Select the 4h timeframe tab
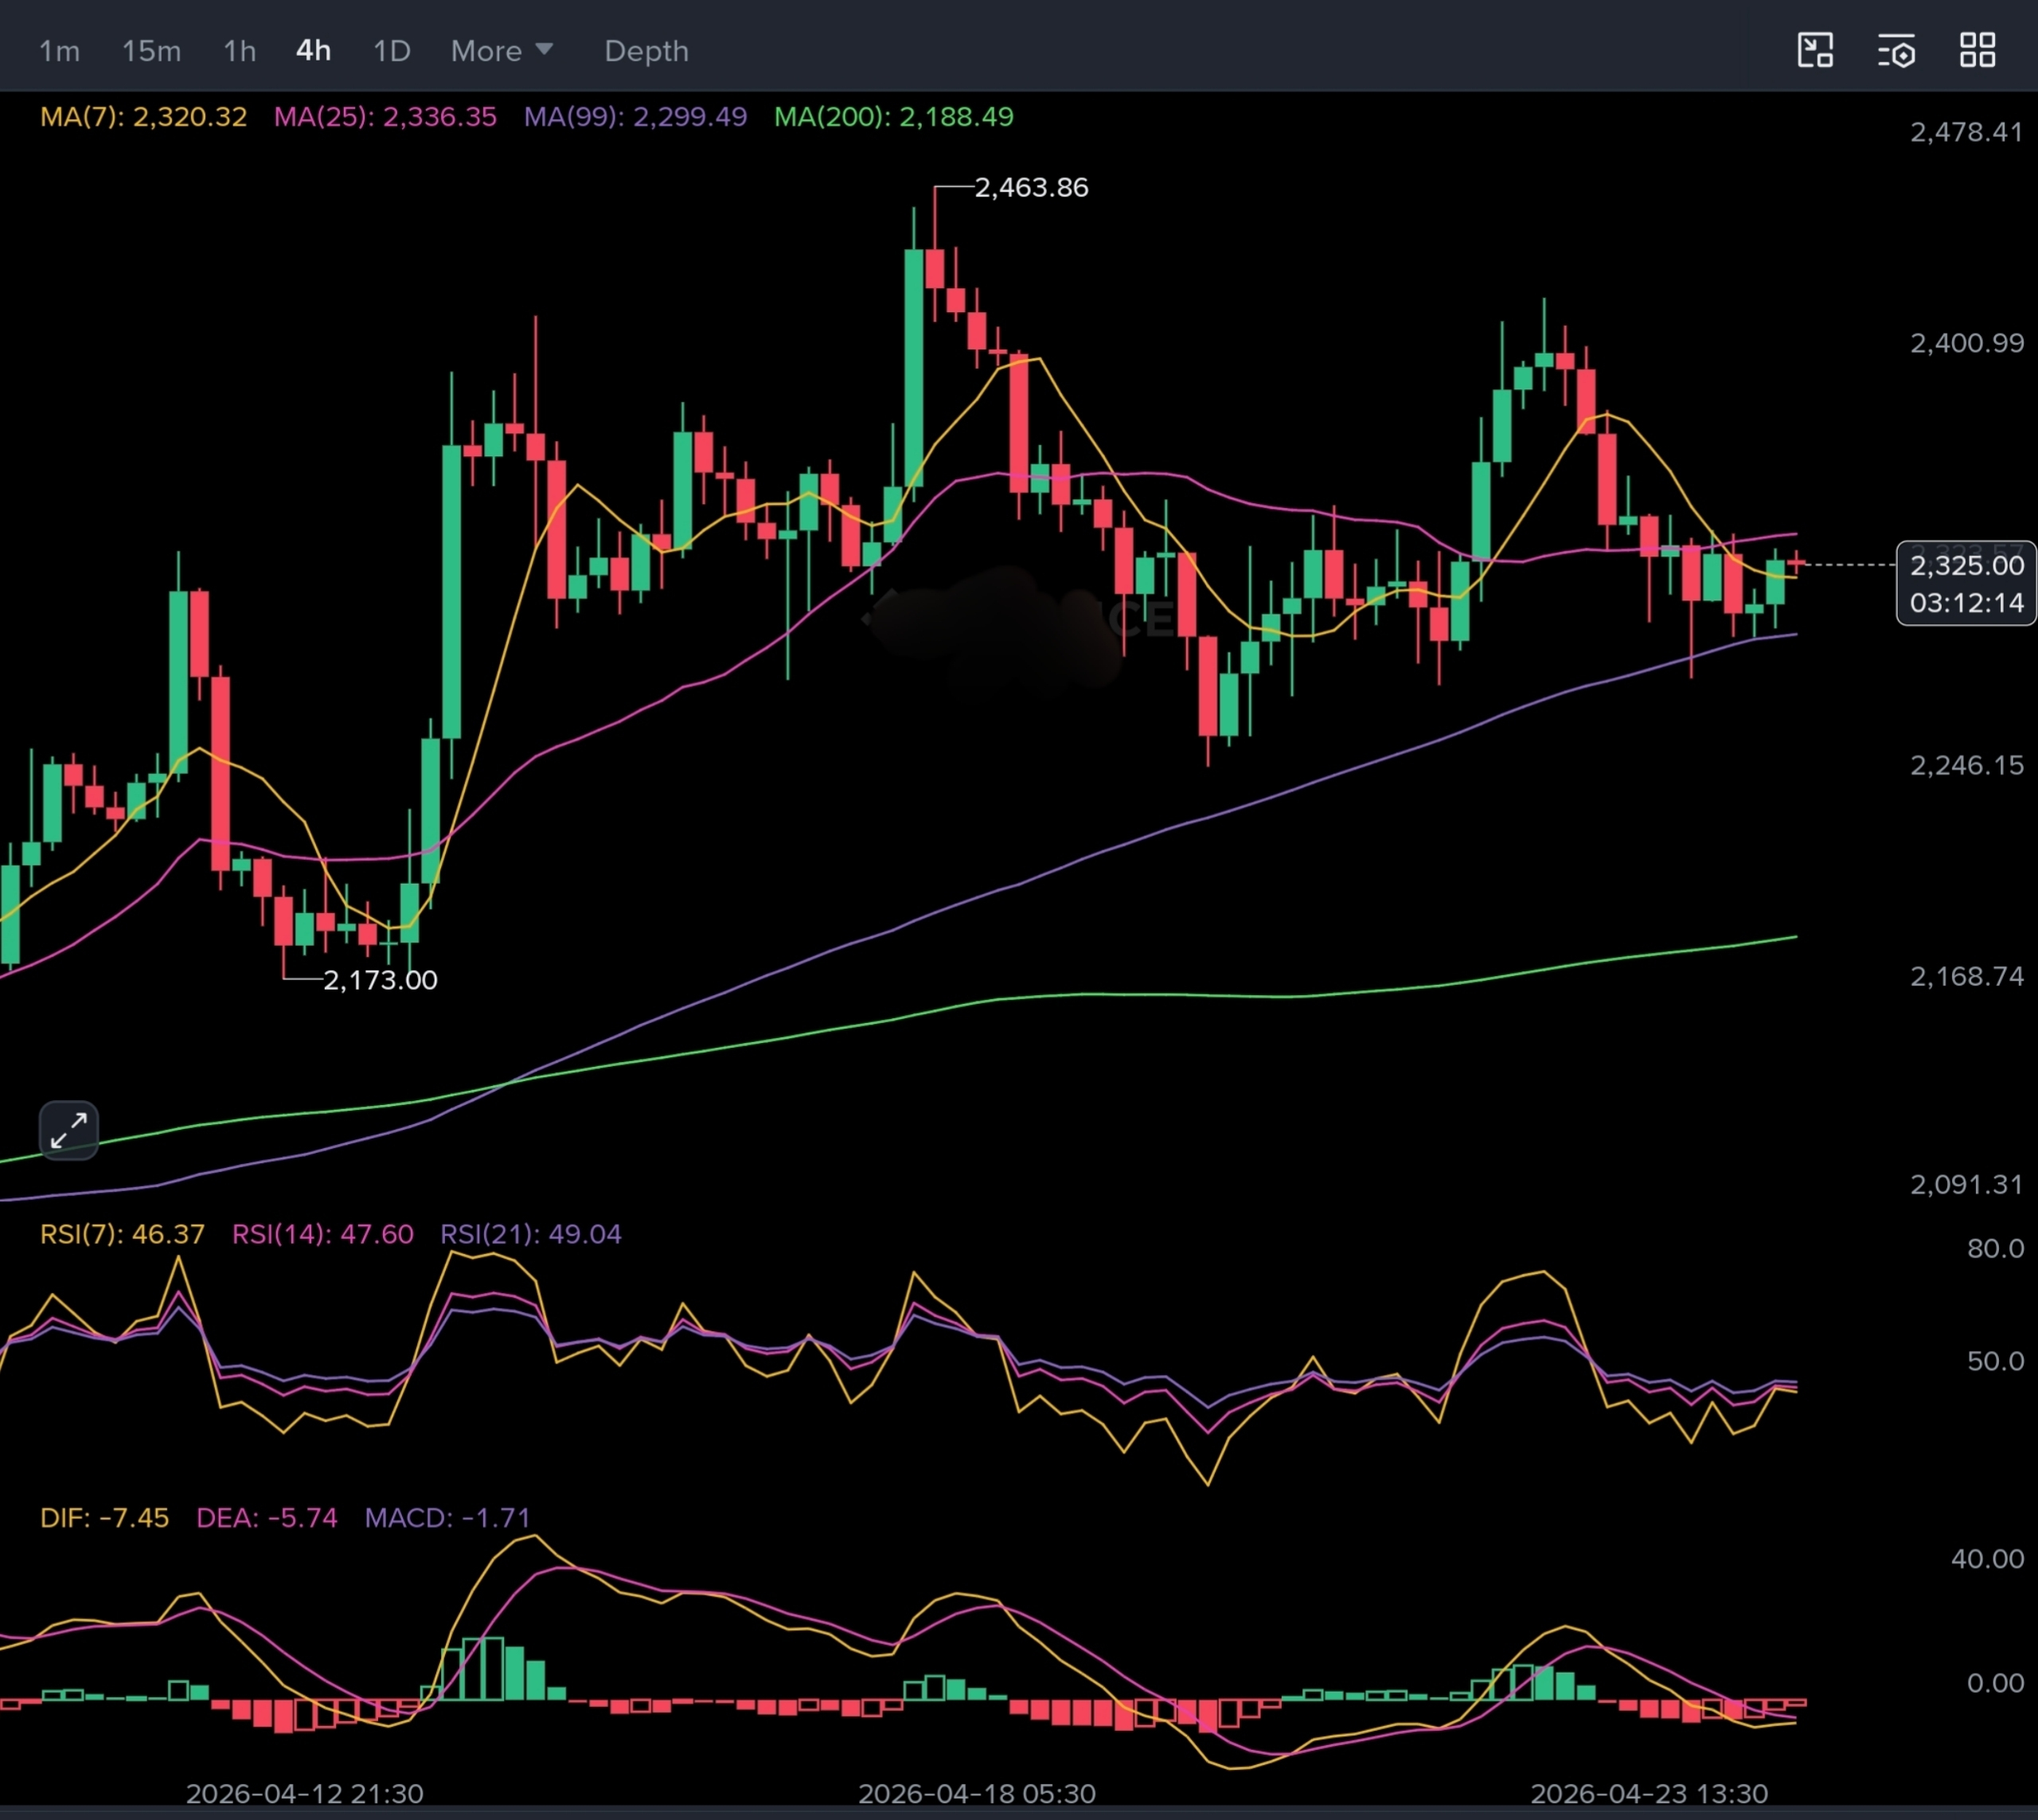The image size is (2038, 1820). click(x=313, y=51)
